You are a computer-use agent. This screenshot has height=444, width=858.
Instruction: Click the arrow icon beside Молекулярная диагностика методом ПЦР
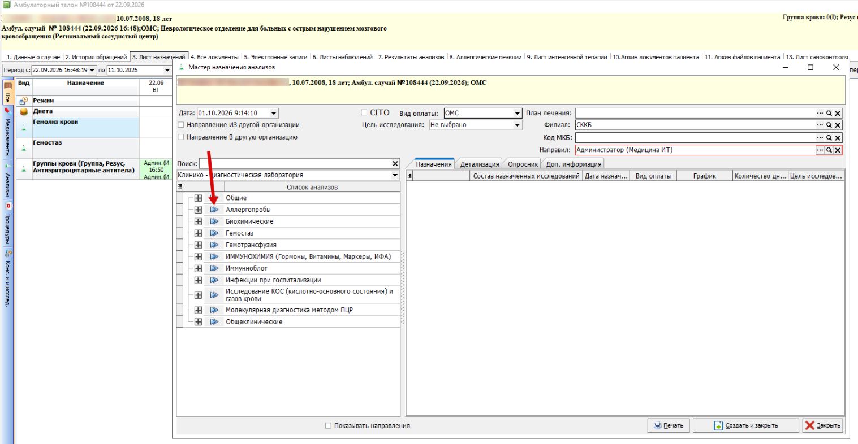pyautogui.click(x=214, y=310)
